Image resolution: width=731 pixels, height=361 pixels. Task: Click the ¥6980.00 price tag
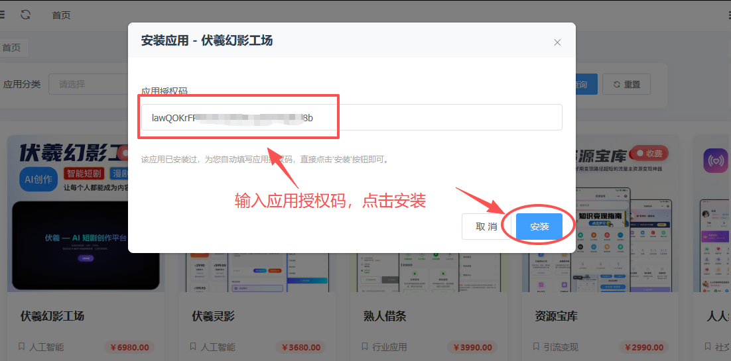[129, 347]
